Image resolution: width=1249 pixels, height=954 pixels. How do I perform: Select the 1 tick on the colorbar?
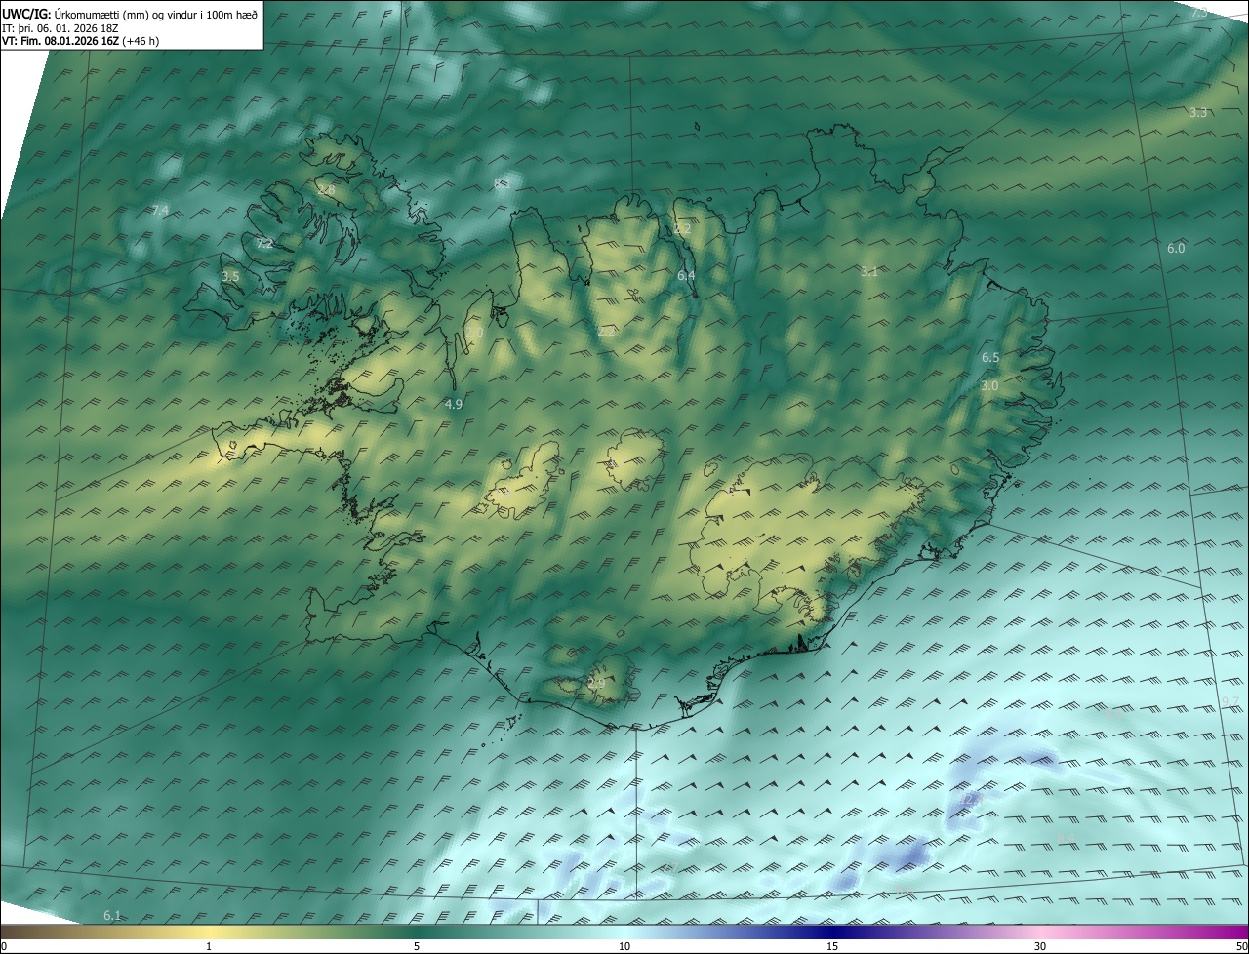[x=209, y=946]
